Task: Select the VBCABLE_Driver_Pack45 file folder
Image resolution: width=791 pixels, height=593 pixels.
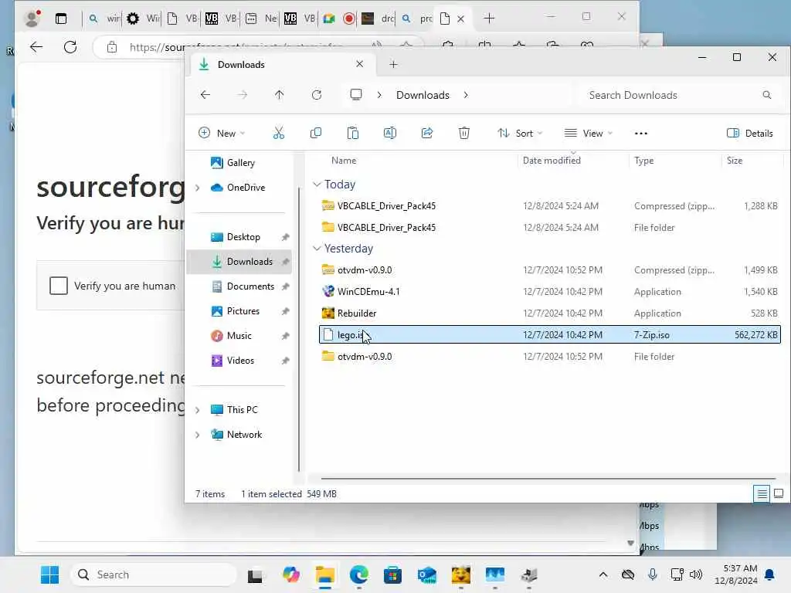Action: 550,228
